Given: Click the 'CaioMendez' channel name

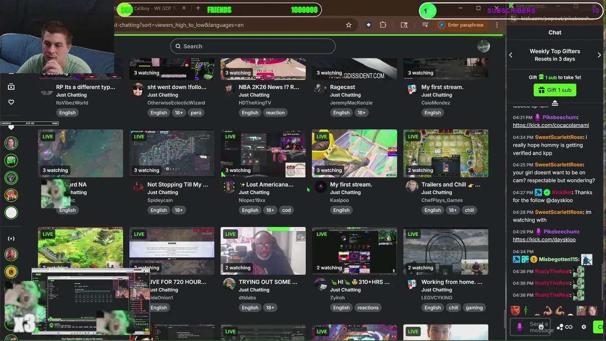Looking at the screenshot, I should [x=436, y=103].
